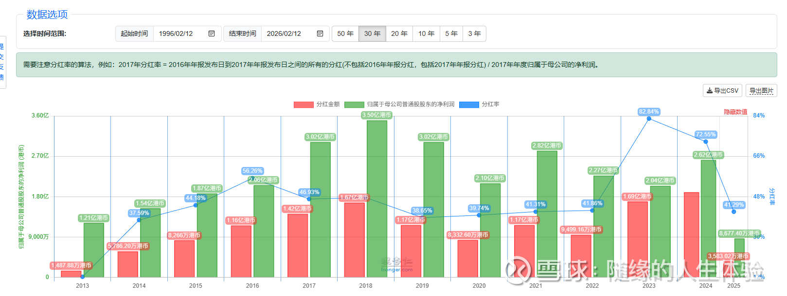Click the 2.04亿港币 2023 profit label
The height and width of the screenshot is (296, 787).
[x=660, y=181]
